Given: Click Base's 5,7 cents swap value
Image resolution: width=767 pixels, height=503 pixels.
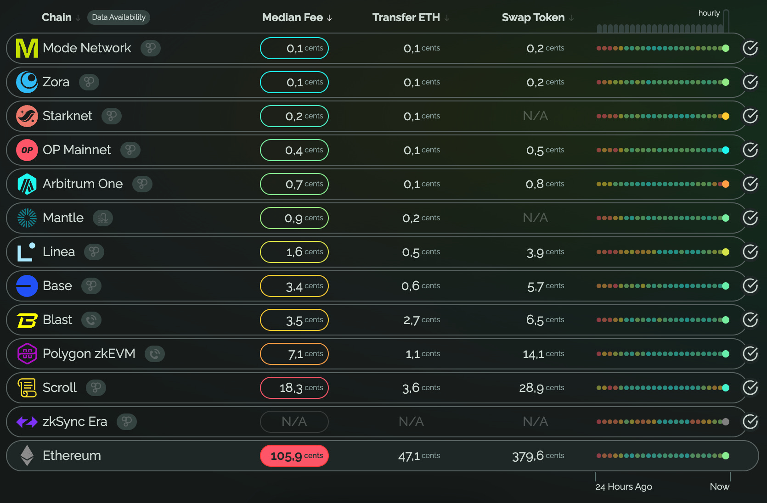Looking at the screenshot, I should pos(546,286).
